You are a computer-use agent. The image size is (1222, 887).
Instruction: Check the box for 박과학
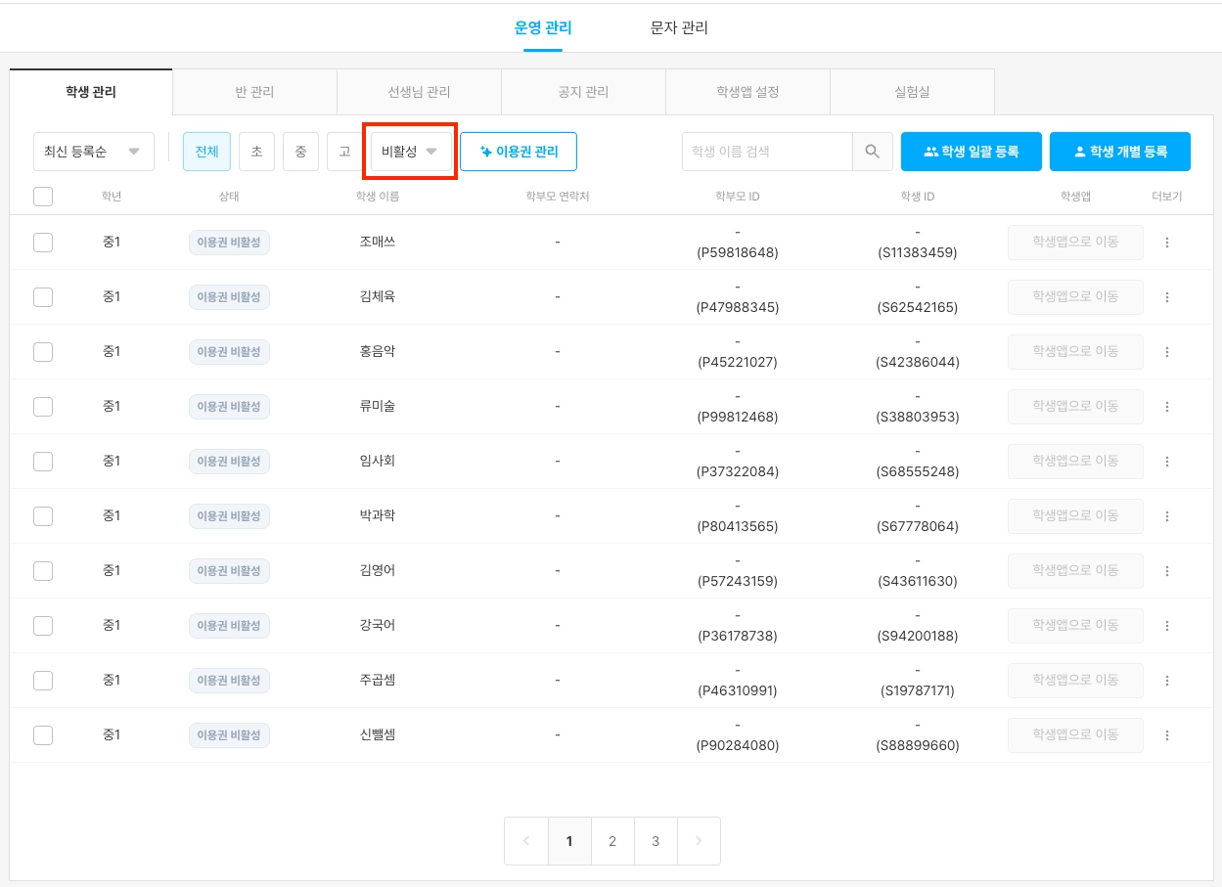point(43,516)
